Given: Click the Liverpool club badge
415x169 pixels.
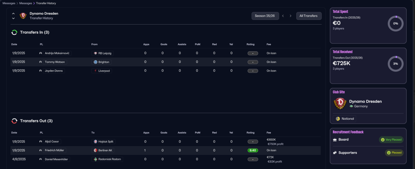Looking at the screenshot, I should coord(95,71).
